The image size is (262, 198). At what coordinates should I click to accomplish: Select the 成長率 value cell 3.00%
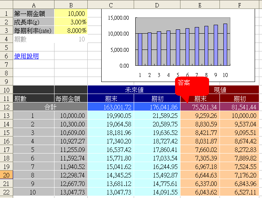[71, 22]
